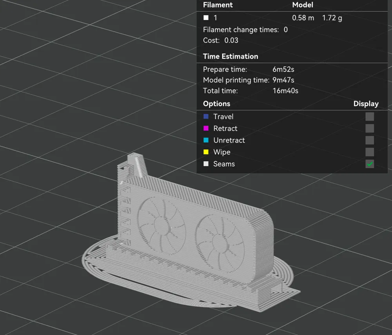Viewport: 392px width, 335px height.
Task: Click the blue Travel legend square
Action: (206, 116)
